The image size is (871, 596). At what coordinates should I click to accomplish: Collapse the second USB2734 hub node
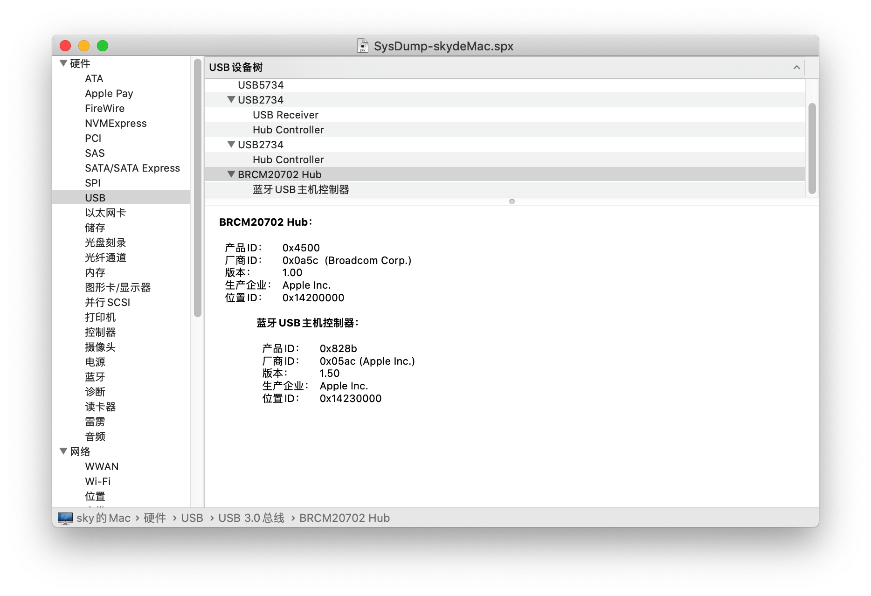pos(231,144)
